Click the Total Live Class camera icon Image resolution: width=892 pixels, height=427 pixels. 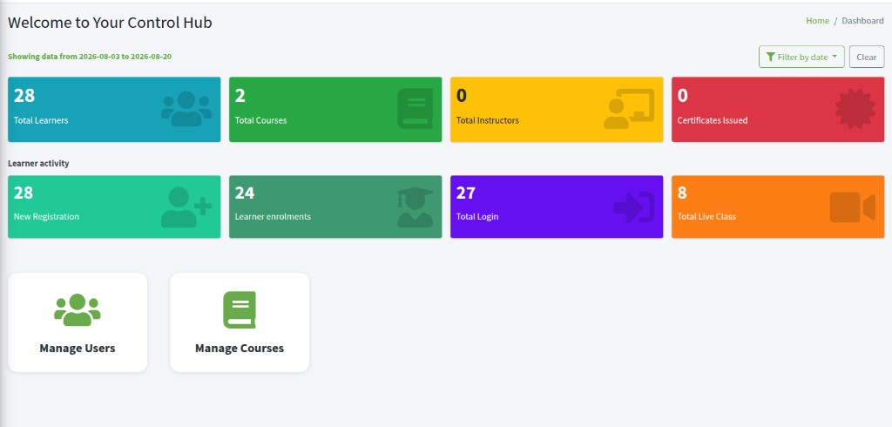[x=852, y=207]
